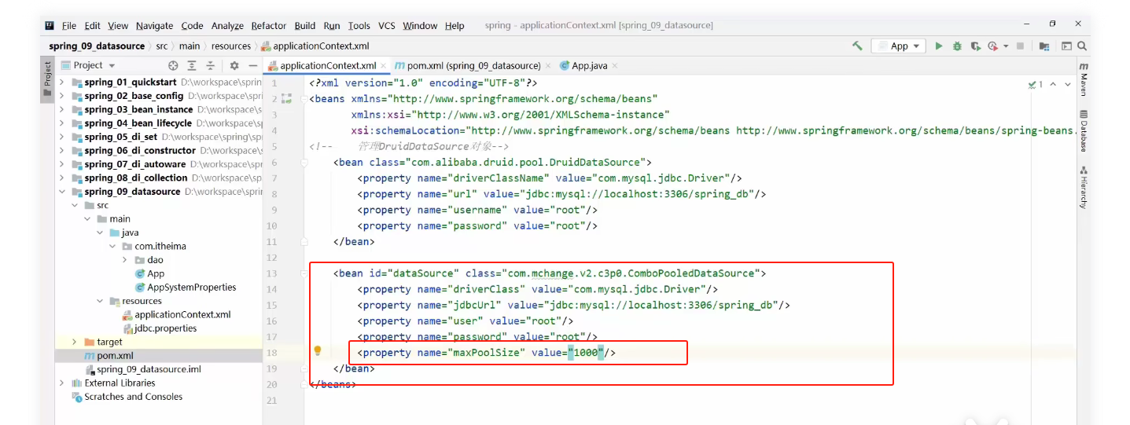Image resolution: width=1130 pixels, height=425 pixels.
Task: Open the Refactor menu
Action: tap(269, 26)
